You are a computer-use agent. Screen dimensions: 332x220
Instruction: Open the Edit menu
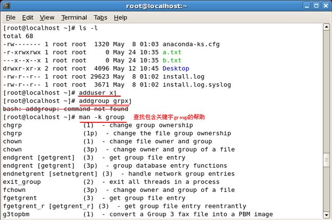[x=28, y=17]
